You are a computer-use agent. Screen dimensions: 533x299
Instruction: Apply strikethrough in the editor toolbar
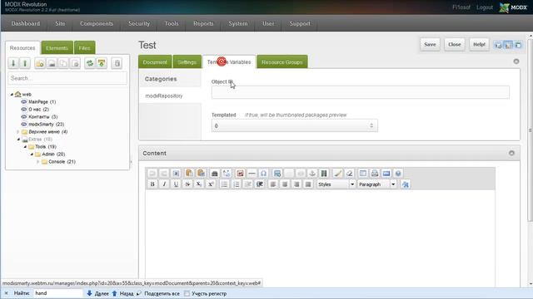tap(187, 184)
